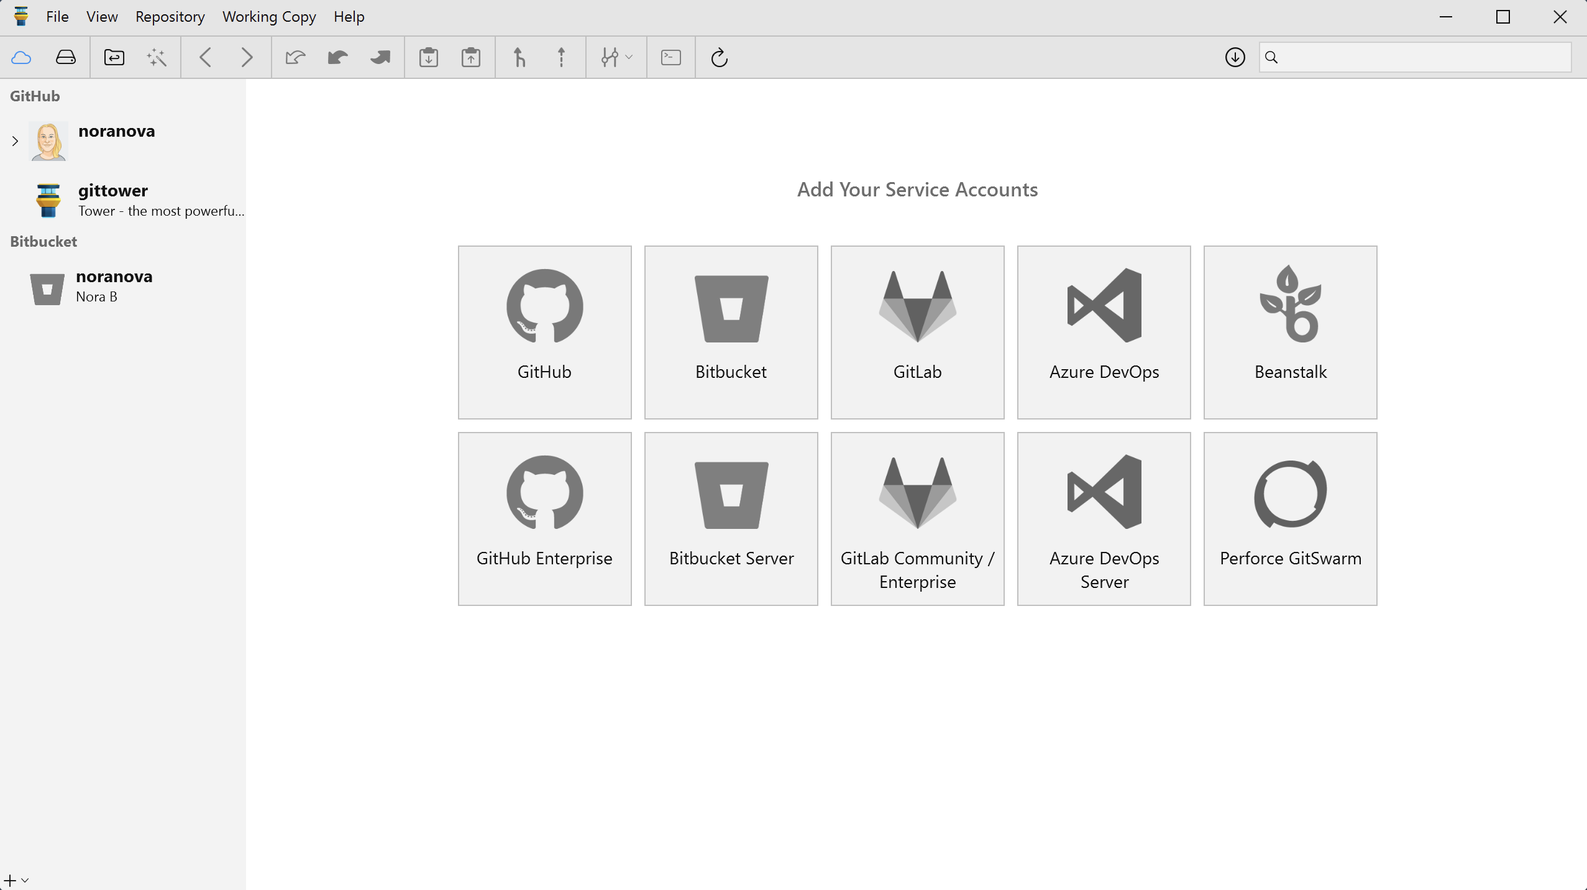Screen dimensions: 1587x890
Task: Click the Stash changes toolbar icon
Action: (x=428, y=57)
